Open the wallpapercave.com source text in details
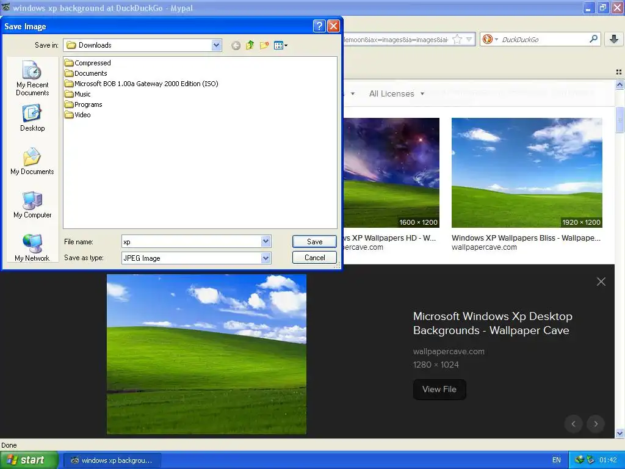625x469 pixels. coord(449,351)
